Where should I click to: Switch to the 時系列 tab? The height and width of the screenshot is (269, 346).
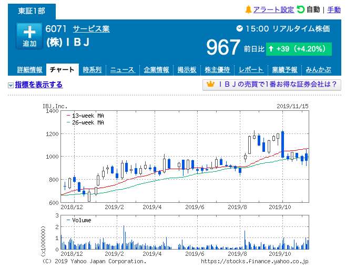click(92, 70)
